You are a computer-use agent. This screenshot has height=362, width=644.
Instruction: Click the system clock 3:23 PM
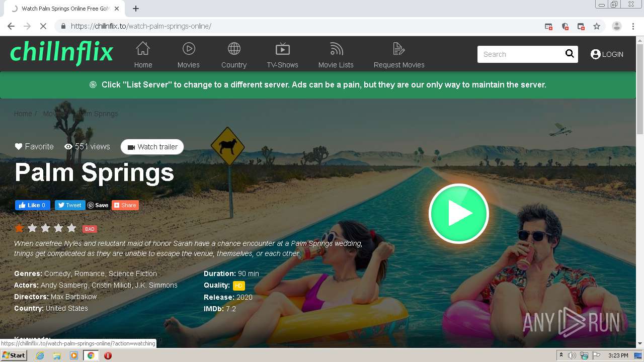click(x=618, y=355)
